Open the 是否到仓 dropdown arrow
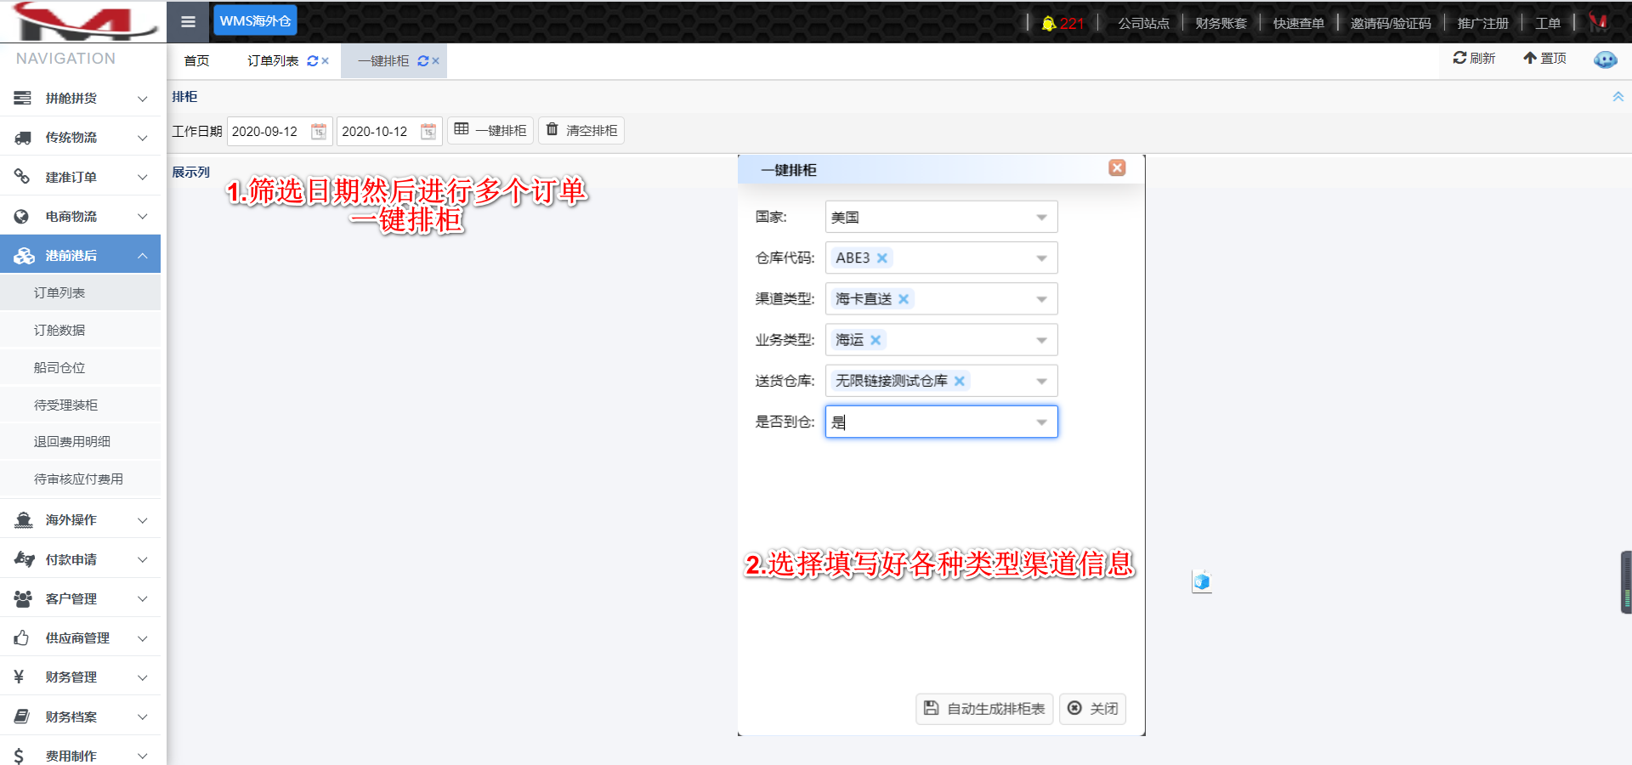The height and width of the screenshot is (765, 1632). [x=1041, y=422]
